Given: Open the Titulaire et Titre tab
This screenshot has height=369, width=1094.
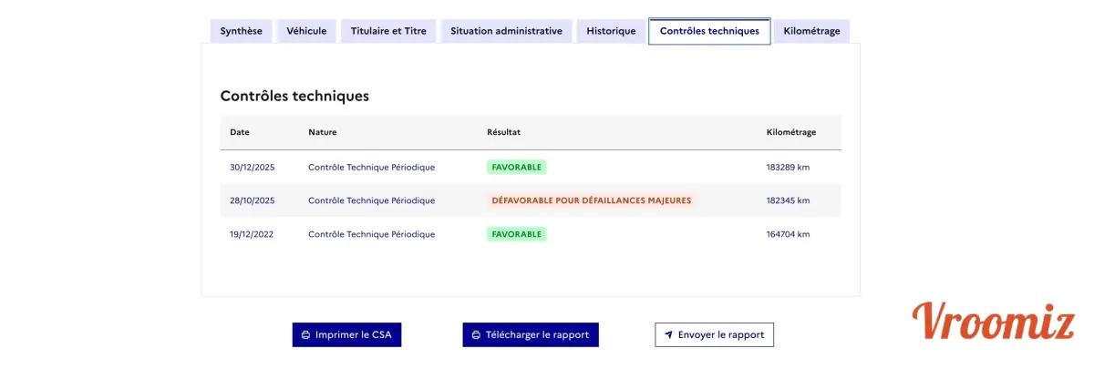Looking at the screenshot, I should pos(388,31).
